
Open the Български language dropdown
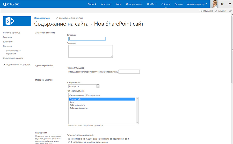[x=84, y=86]
